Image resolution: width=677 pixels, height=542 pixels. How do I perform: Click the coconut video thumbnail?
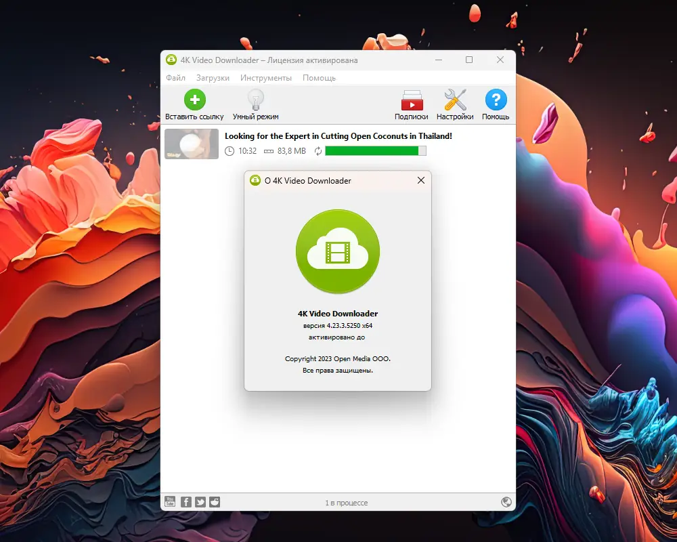pos(192,144)
